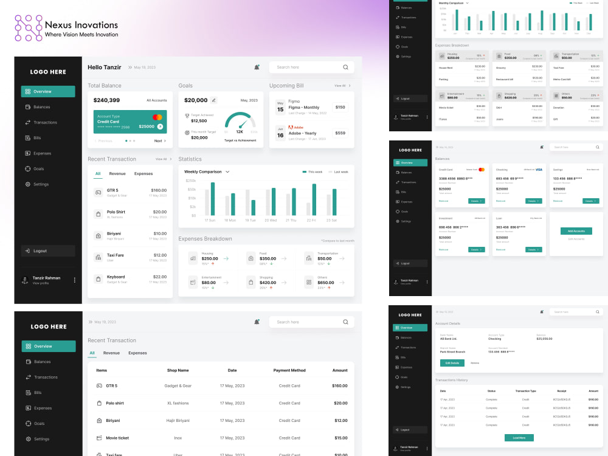
Task: Select the All tab in main dashboard transactions
Action: pos(98,174)
